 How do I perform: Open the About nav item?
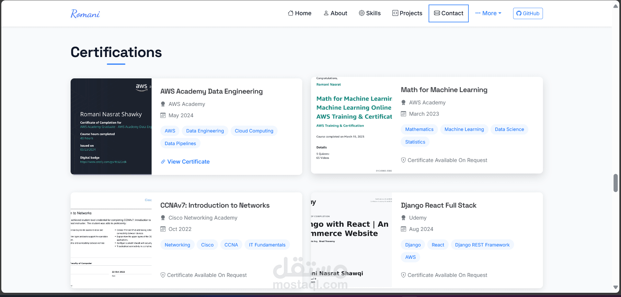click(335, 13)
